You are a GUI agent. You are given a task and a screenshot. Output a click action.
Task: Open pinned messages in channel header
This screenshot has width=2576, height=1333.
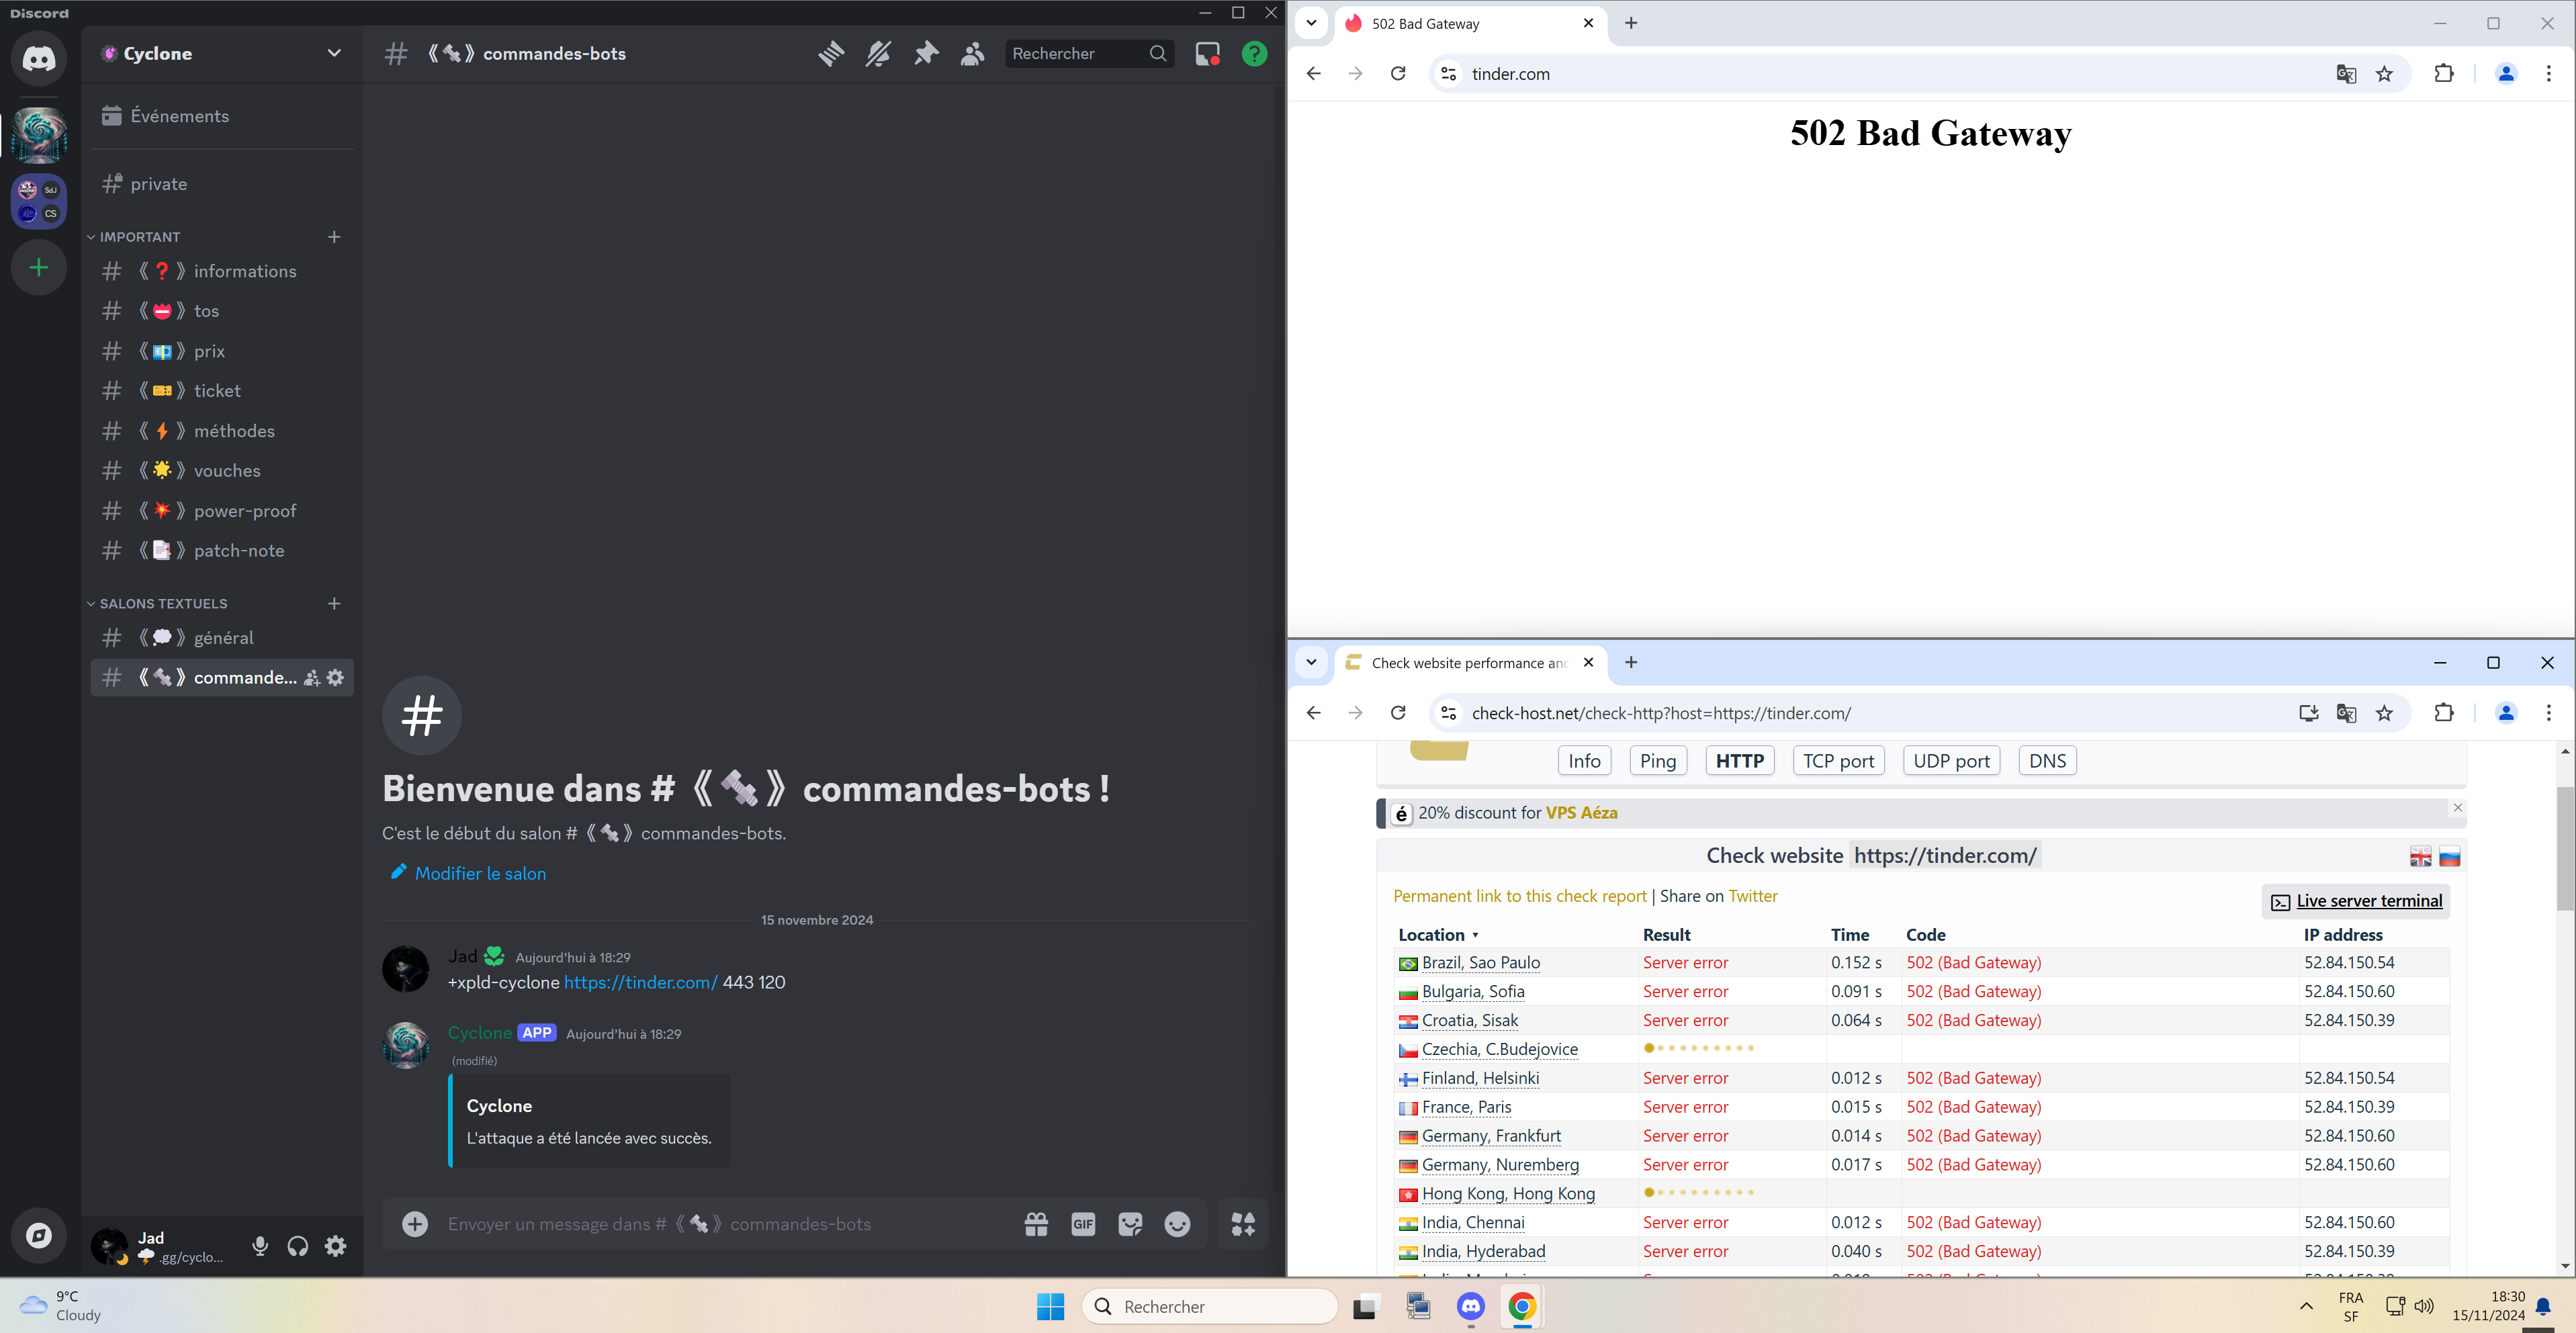click(926, 54)
